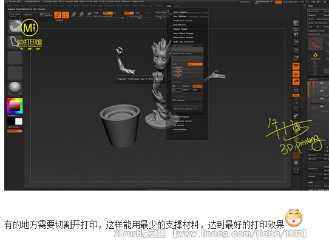The image size is (329, 244).
Task: Click the BPR render icon
Action: (296, 23)
